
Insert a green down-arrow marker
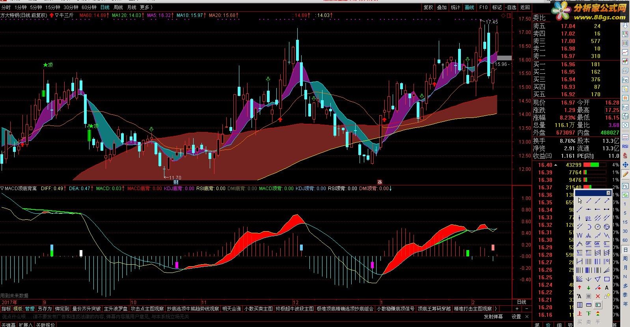(589, 288)
